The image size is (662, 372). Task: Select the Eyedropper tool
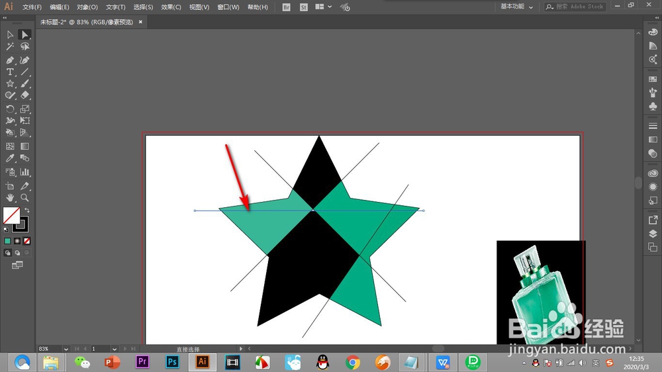[x=10, y=158]
